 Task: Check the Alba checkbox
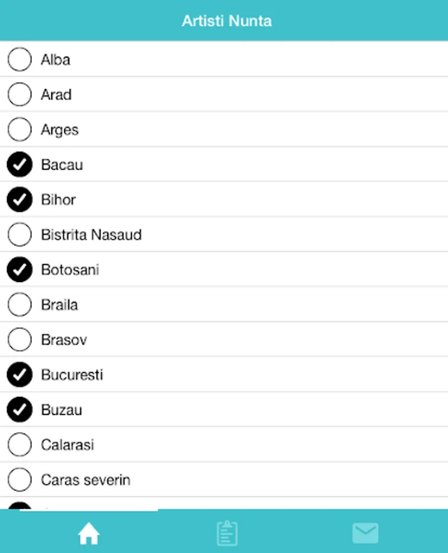(20, 60)
